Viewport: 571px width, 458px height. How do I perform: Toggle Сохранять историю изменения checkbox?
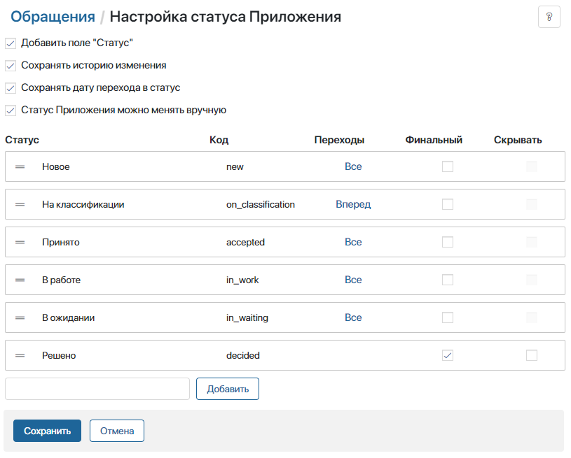pos(11,66)
